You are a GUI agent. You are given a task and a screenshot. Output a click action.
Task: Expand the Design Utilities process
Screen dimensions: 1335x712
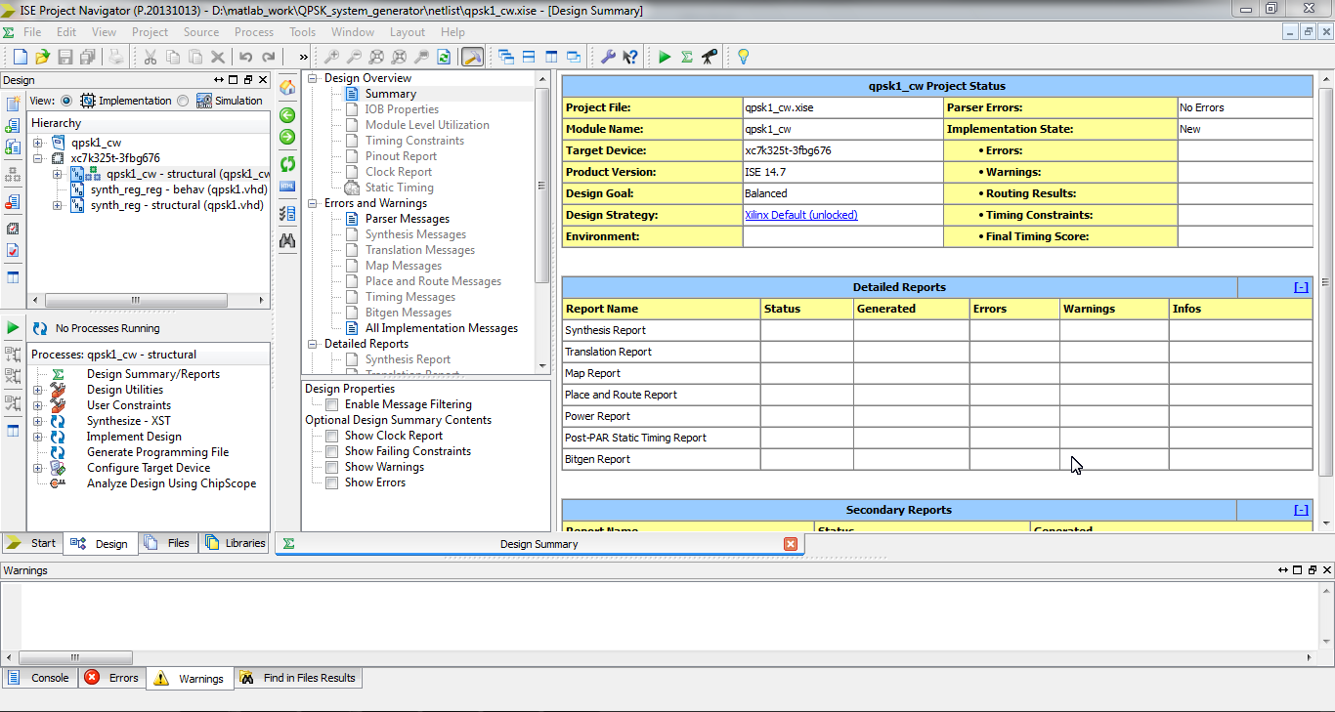pos(38,390)
